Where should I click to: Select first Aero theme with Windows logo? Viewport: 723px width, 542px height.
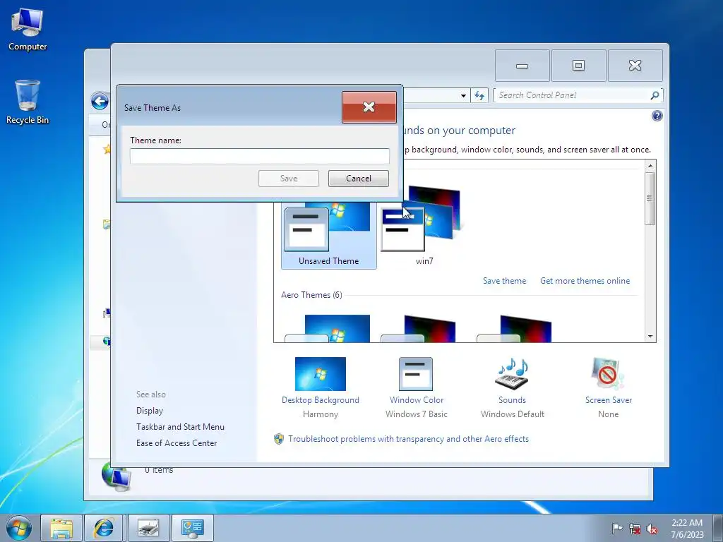tap(328, 328)
